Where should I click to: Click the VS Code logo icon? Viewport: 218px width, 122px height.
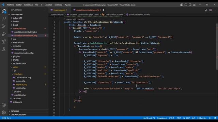(3, 5)
